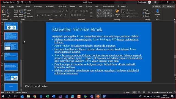Viewport: 176px width, 99px height.
Task: Select the right arrow block shape
Action: click(106, 13)
